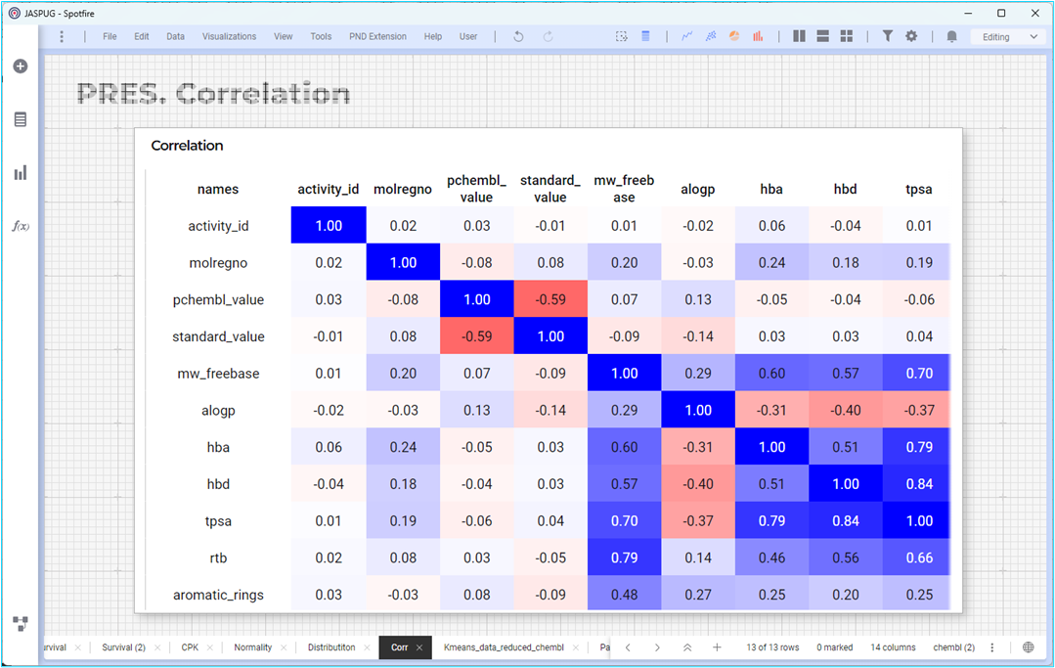Click the add plus icon in left sidebar
Image resolution: width=1055 pixels, height=668 pixels.
coord(21,66)
